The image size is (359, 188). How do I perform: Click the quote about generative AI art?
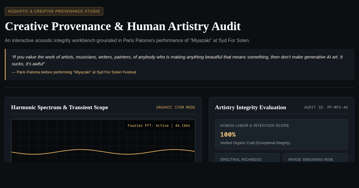point(177,60)
